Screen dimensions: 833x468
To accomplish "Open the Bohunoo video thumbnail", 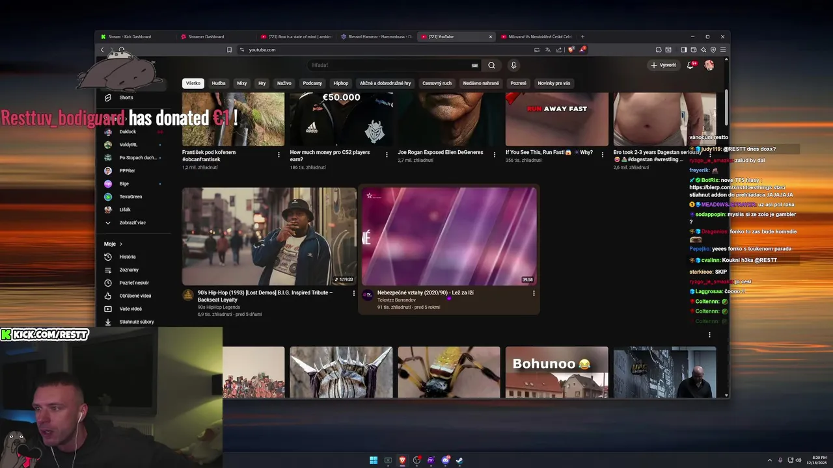I will click(x=556, y=372).
